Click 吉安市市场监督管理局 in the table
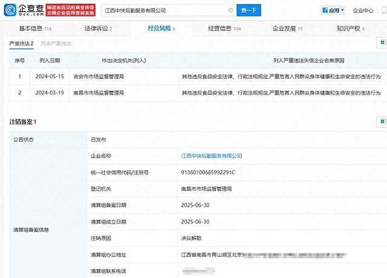Viewport: 387px width, 278px height. click(x=99, y=76)
